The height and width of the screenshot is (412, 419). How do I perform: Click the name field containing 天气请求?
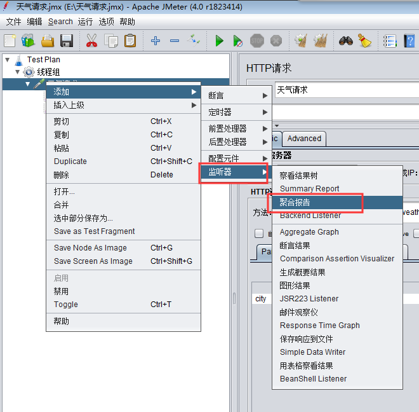pyautogui.click(x=347, y=90)
